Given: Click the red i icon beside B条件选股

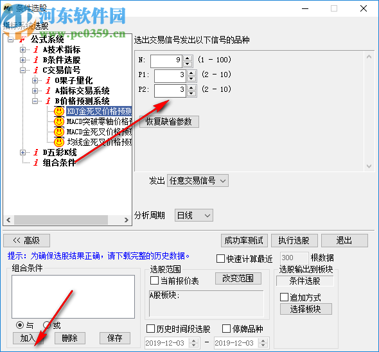Looking at the screenshot, I should (36, 60).
